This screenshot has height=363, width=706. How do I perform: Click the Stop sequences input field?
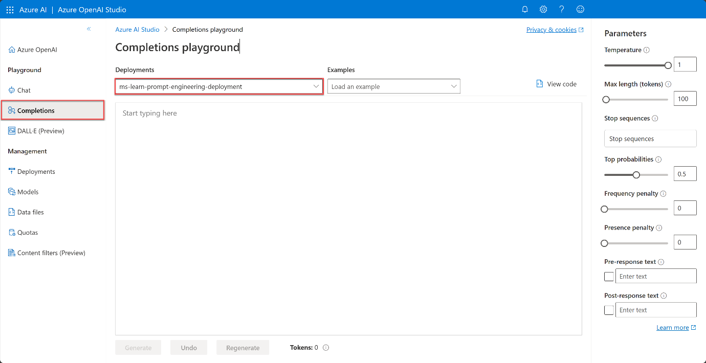650,139
